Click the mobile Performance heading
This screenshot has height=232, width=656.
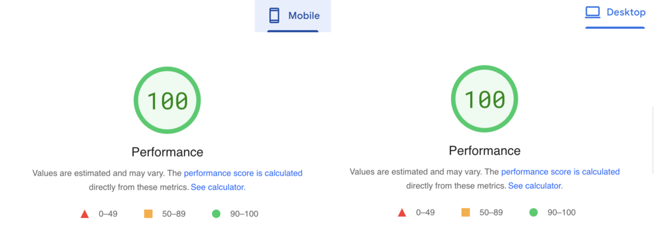(167, 152)
